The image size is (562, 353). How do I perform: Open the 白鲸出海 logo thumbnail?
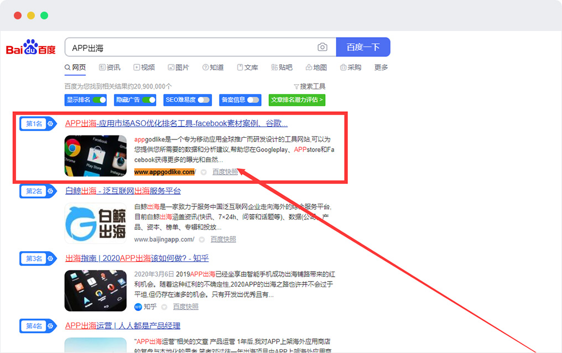(x=96, y=224)
